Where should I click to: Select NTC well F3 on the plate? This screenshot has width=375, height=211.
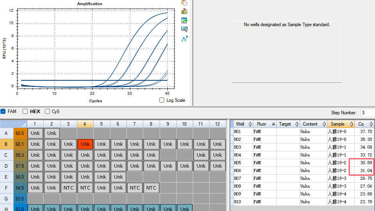[x=68, y=188]
